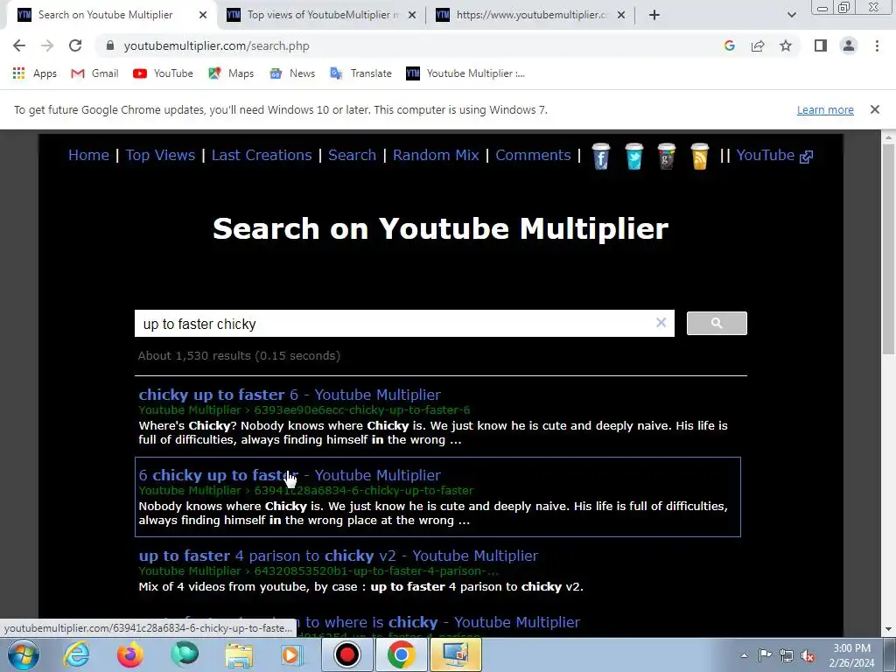Open Chrome's three-dot menu
This screenshot has width=896, height=672.
click(x=877, y=45)
